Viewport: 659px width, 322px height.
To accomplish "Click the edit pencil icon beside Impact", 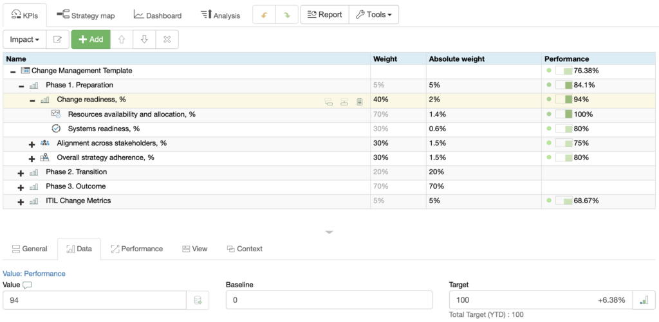I will click(x=57, y=39).
